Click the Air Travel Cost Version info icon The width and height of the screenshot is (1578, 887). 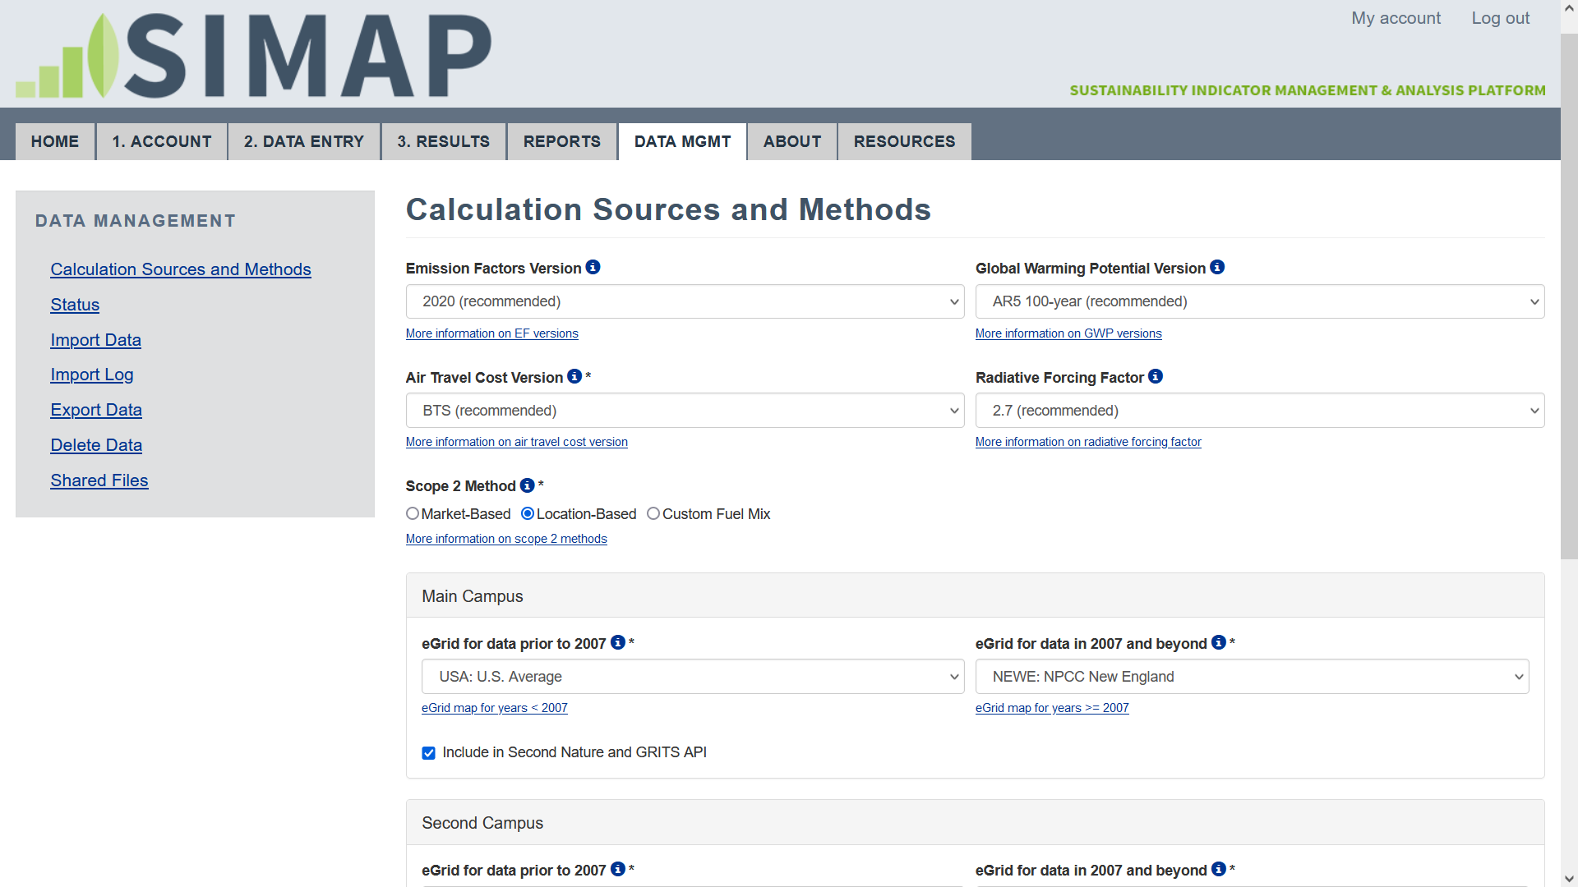[574, 377]
